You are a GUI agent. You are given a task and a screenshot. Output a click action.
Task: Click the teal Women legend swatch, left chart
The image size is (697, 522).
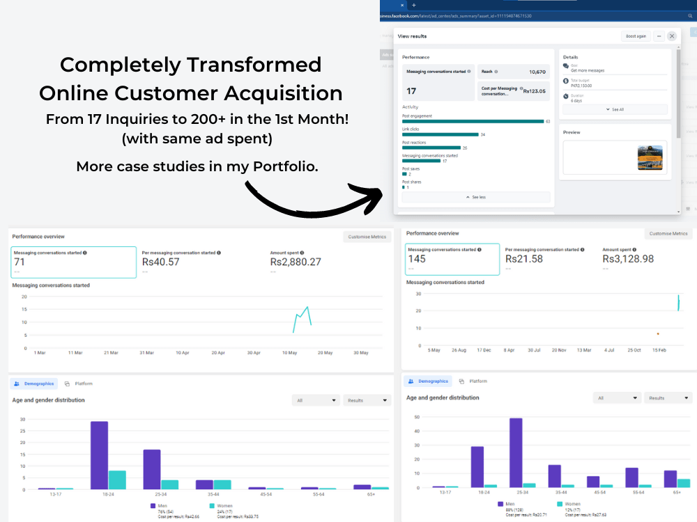click(x=212, y=506)
